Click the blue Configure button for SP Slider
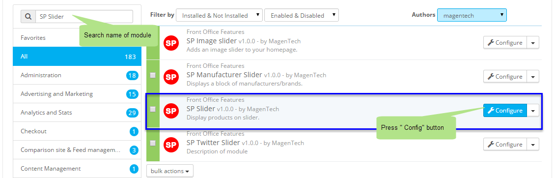The height and width of the screenshot is (178, 555). pos(505,111)
